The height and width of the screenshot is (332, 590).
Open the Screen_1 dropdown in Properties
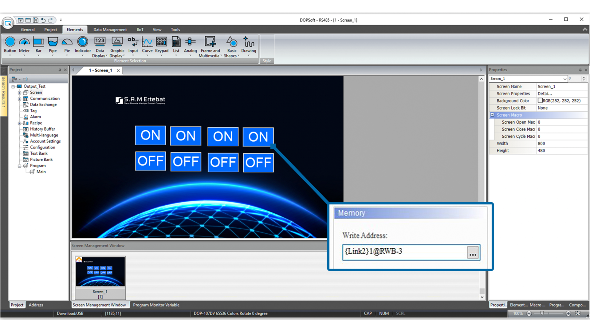[564, 79]
